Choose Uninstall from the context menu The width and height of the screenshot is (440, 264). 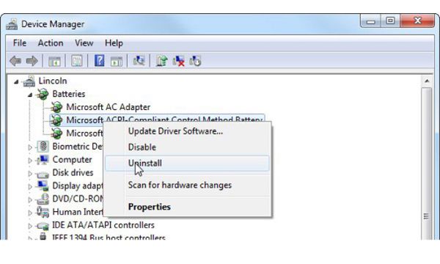187,164
